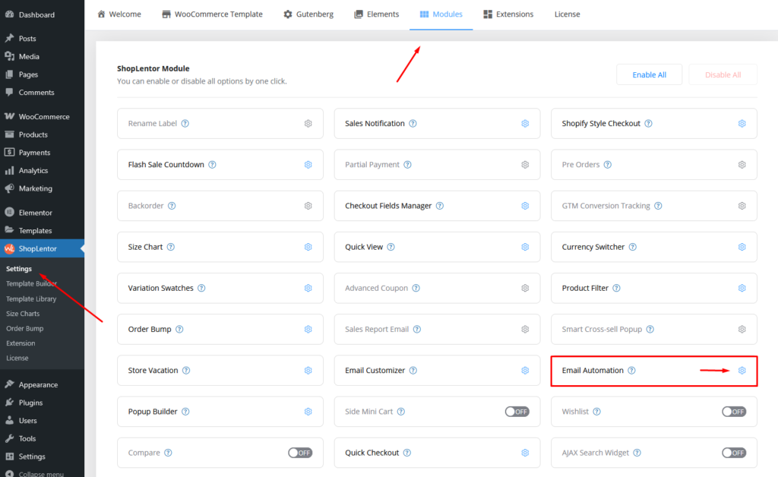
Task: Turn on the Compare module switch
Action: pyautogui.click(x=300, y=453)
